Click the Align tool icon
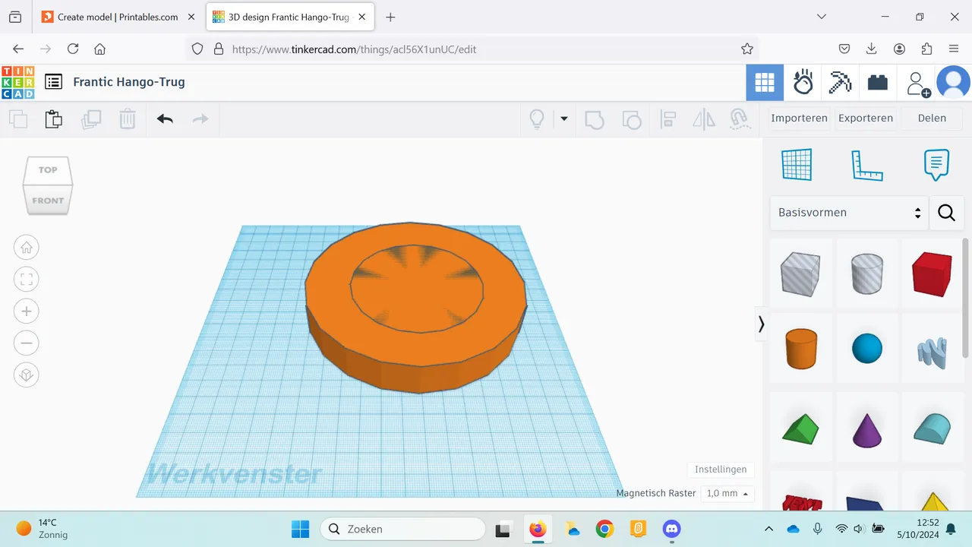 point(668,119)
